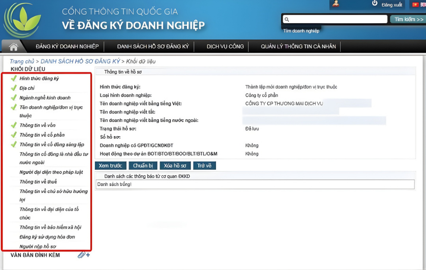The image size is (426, 270).
Task: Type in the Tìm doanh nghiệp search field
Action: point(338,19)
